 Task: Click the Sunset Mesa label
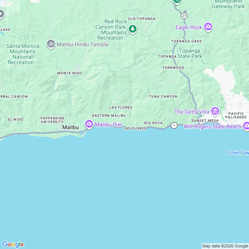point(205,121)
